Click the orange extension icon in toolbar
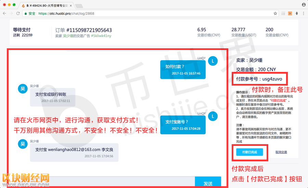The height and width of the screenshot is (188, 308). pos(290,13)
